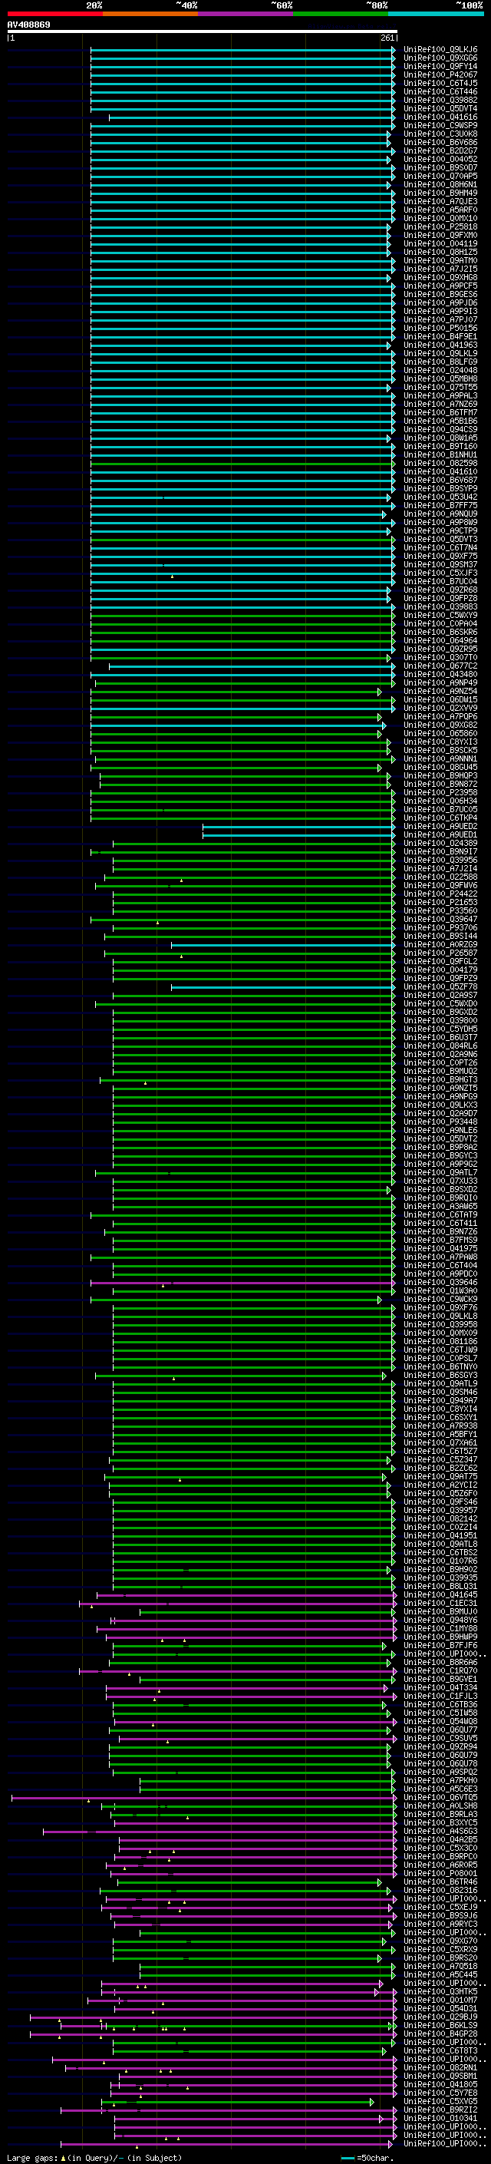Select the UniRef100_Q84RL6 label

click(440, 1047)
